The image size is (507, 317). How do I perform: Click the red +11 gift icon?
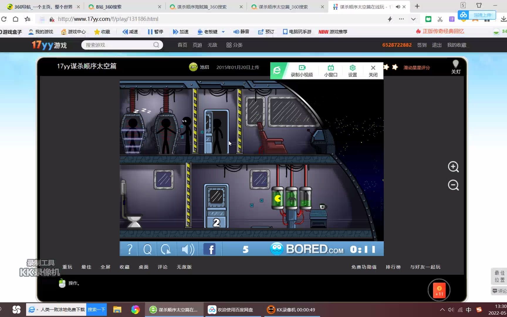click(x=439, y=290)
